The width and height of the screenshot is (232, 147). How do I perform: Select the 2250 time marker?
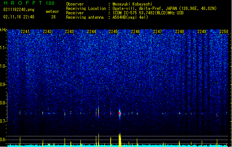[x=224, y=32]
